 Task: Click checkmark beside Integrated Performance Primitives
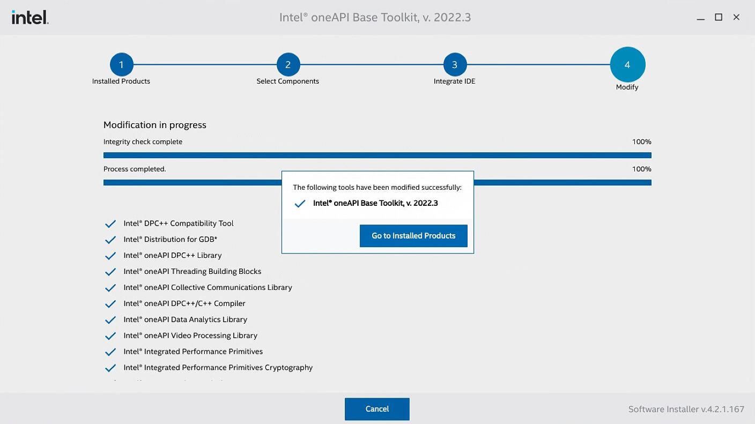click(110, 353)
